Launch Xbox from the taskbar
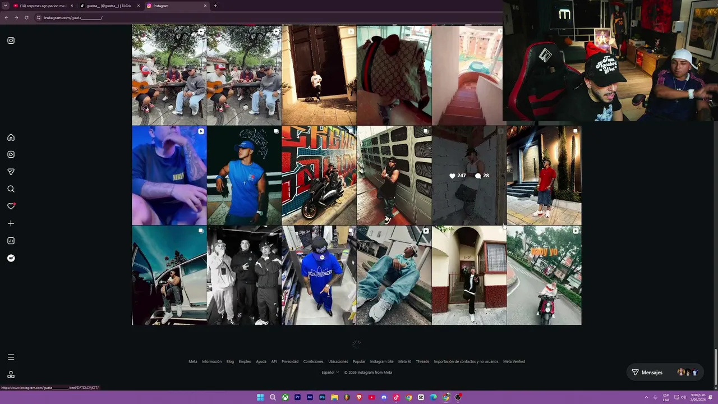This screenshot has width=718, height=404. tap(285, 397)
